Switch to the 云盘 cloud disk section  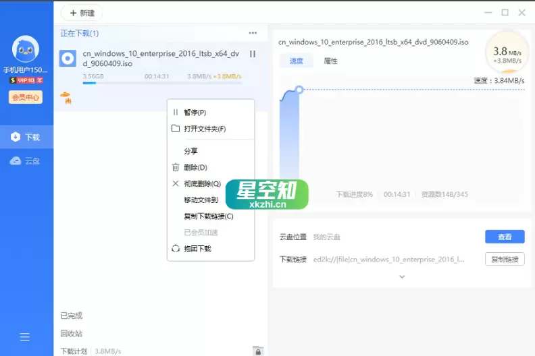click(26, 160)
